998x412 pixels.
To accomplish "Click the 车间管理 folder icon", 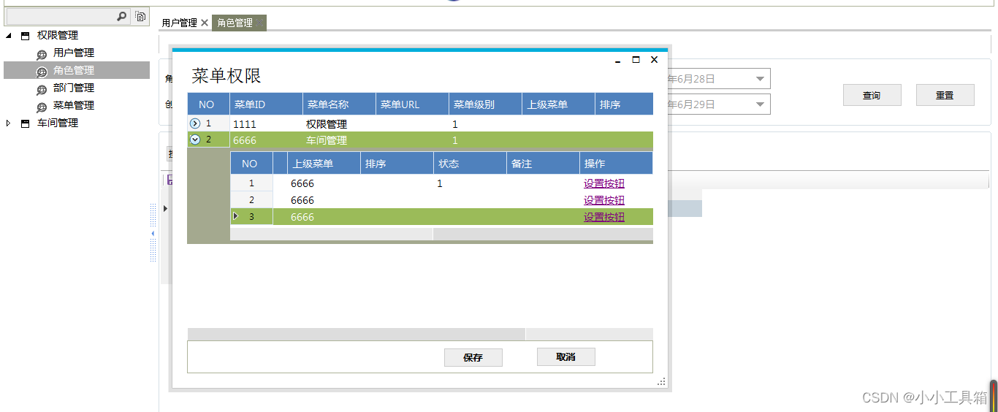I will click(26, 123).
